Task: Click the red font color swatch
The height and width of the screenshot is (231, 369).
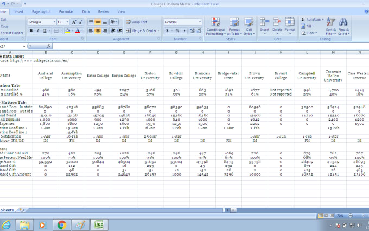Action: [x=78, y=30]
